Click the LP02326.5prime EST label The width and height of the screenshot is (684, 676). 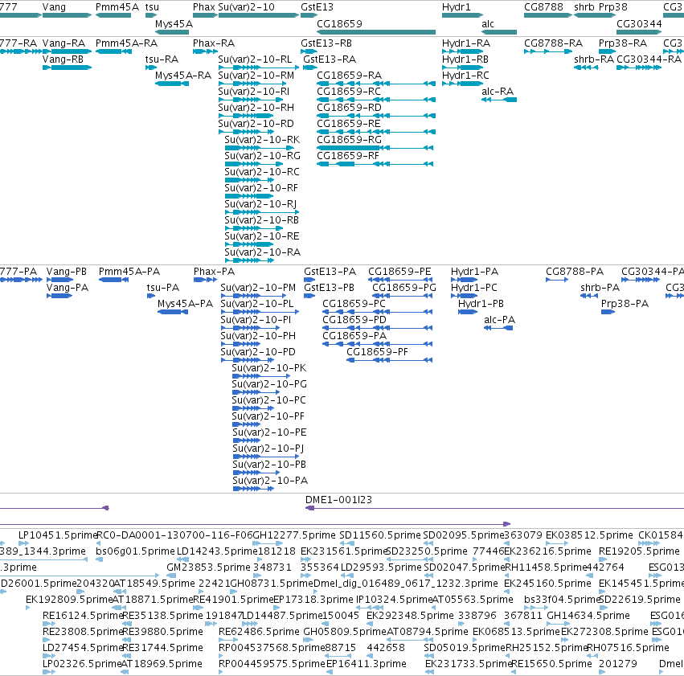[x=81, y=664]
